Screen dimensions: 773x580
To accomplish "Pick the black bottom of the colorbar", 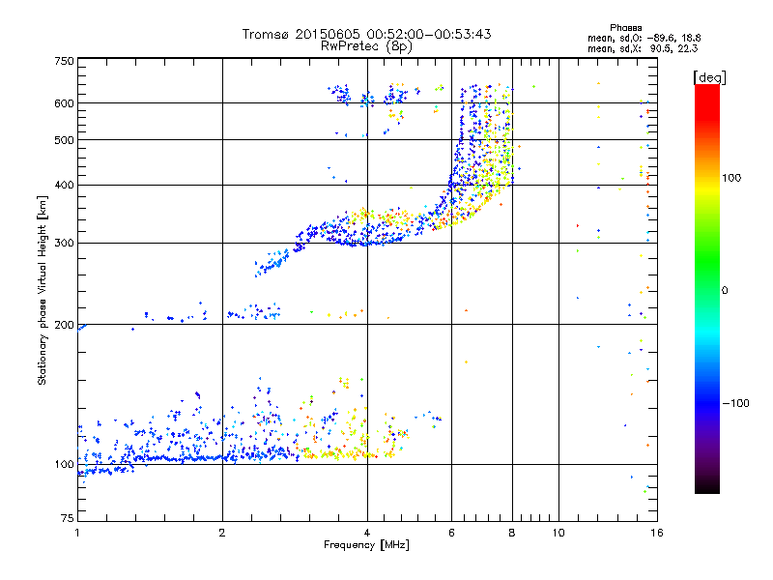I will coord(707,486).
